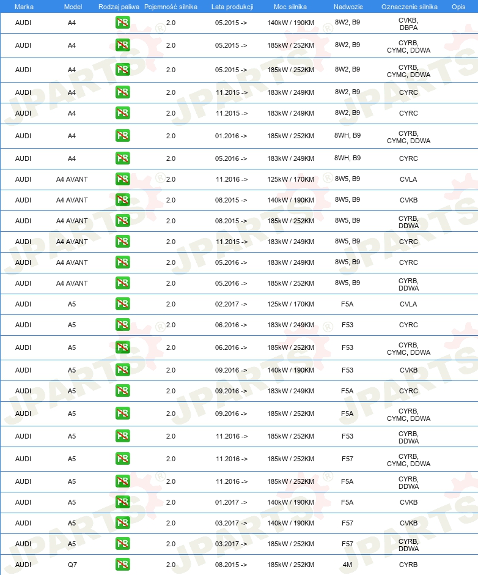Click the Rodzaj paliwa column header
Screen dimensions: 478x575
tap(119, 7)
